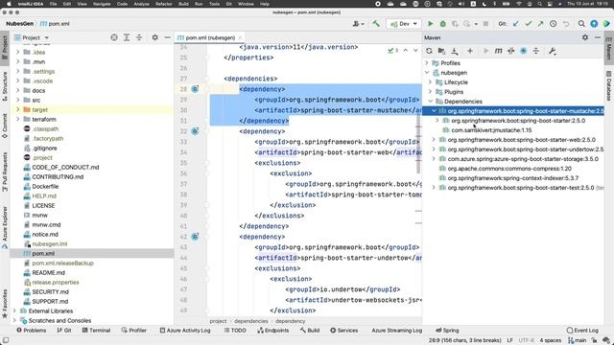This screenshot has width=614, height=345.
Task: Click the NubesGen project breadcrumb
Action: tap(19, 24)
